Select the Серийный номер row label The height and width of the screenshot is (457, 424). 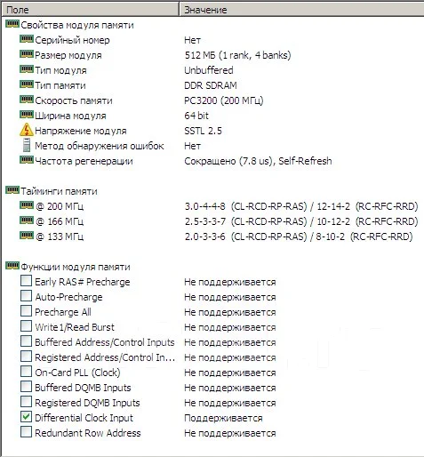tap(72, 40)
